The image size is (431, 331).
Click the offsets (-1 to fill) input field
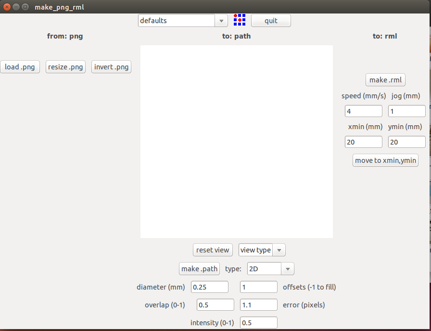click(x=259, y=287)
